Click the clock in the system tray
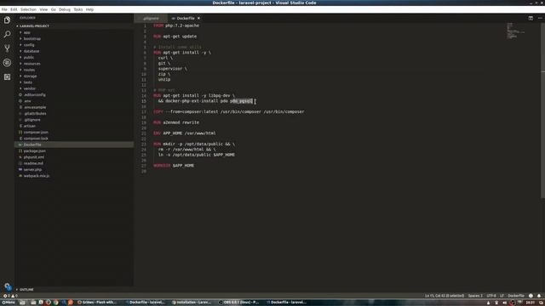 click(530, 303)
